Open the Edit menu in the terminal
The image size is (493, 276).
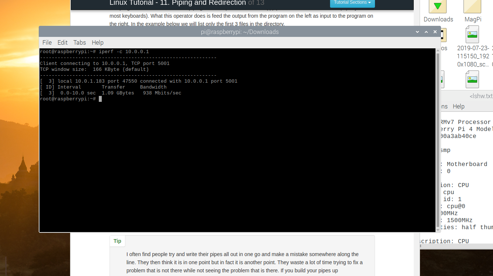coord(62,42)
